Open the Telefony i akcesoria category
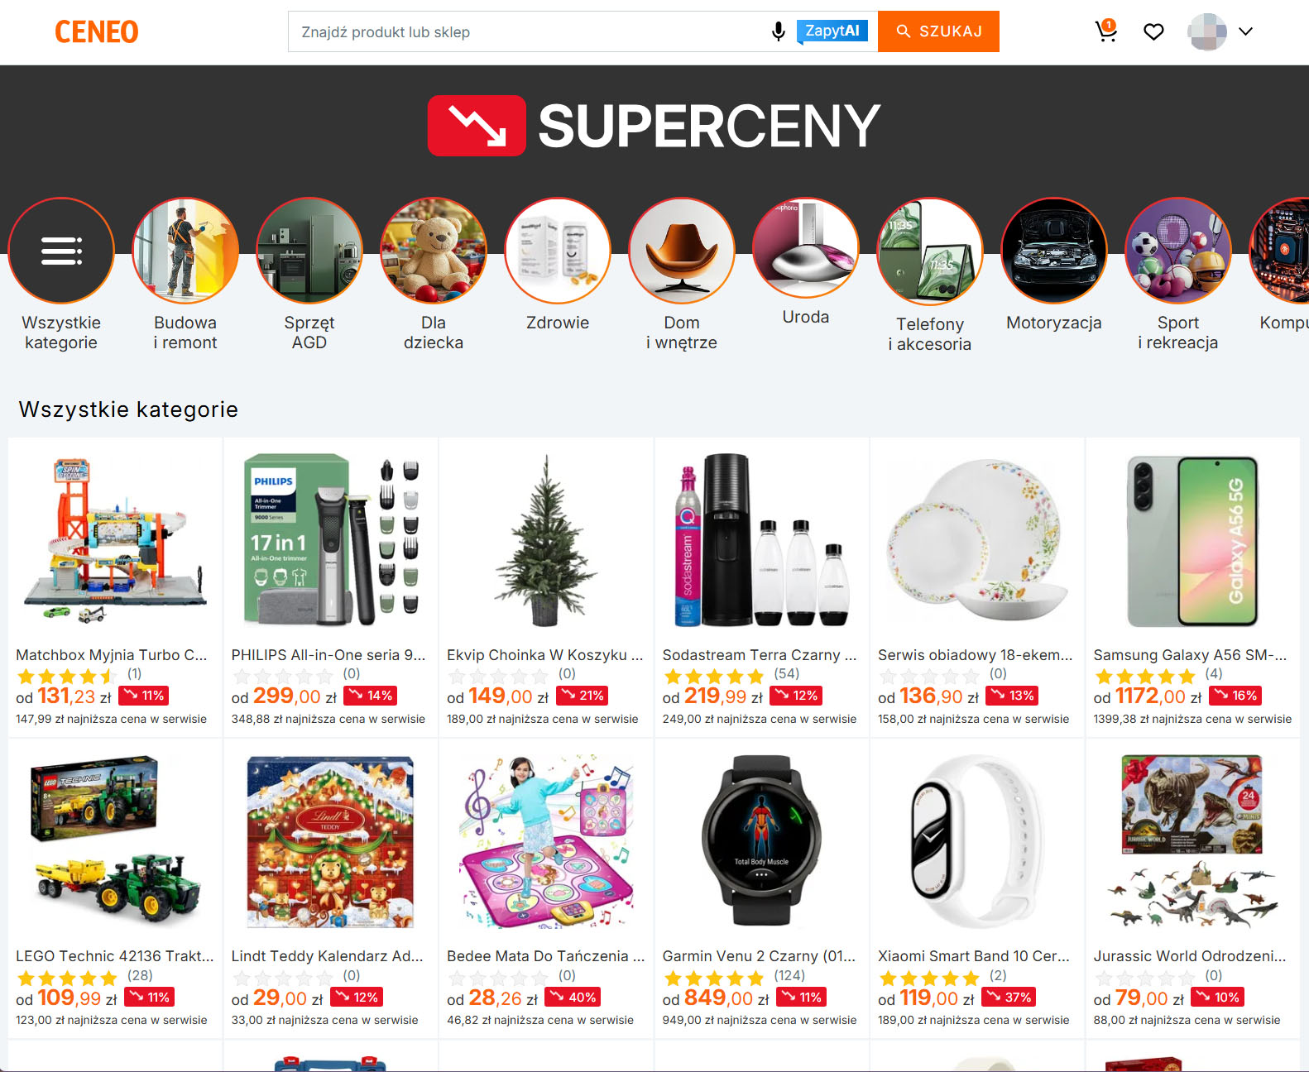The image size is (1309, 1072). (x=930, y=251)
